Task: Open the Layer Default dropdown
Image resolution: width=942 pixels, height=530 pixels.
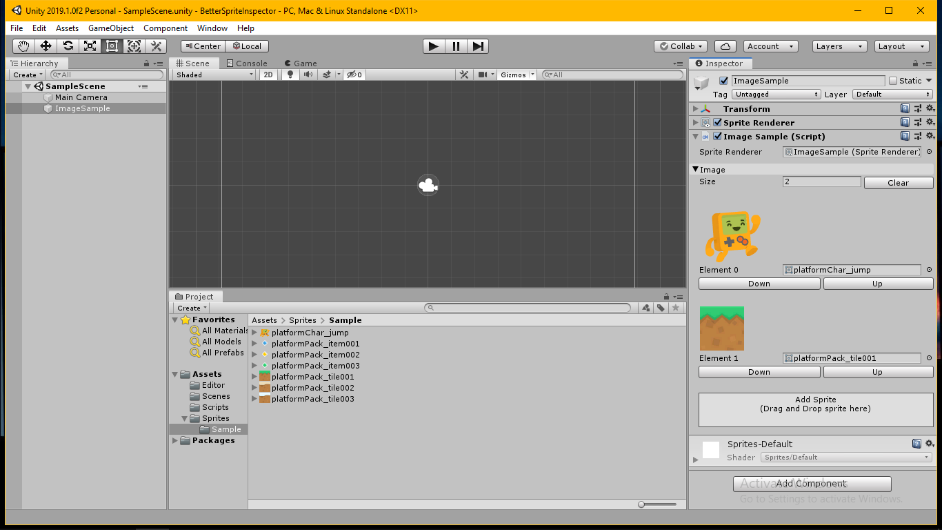Action: pyautogui.click(x=892, y=95)
